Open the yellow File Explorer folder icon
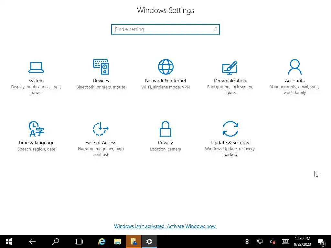Screen dimensions: 331x248 (x=118, y=242)
